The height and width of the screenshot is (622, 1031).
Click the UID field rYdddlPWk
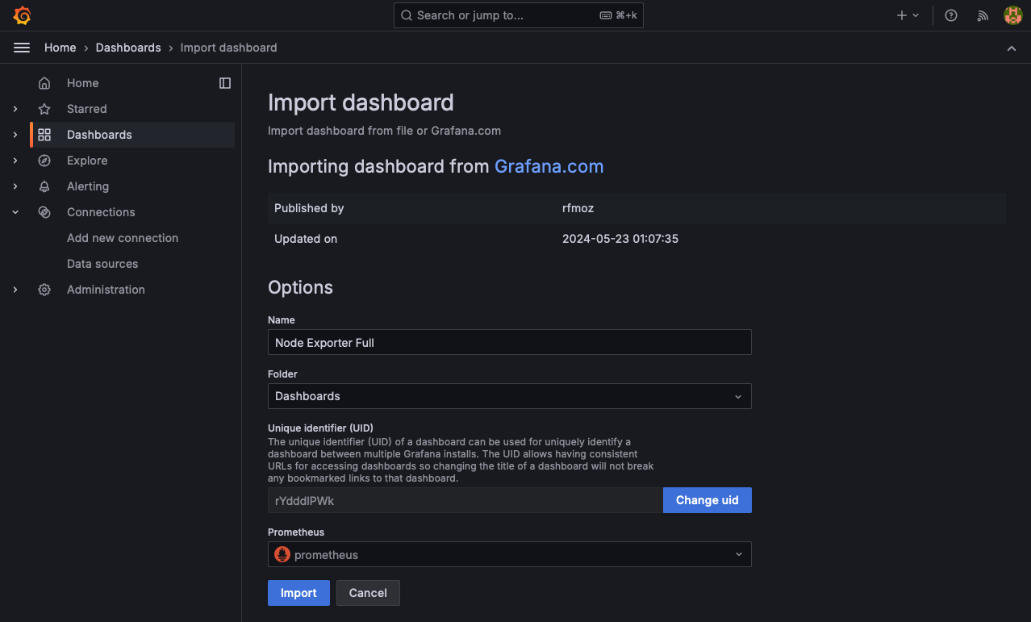tap(465, 500)
